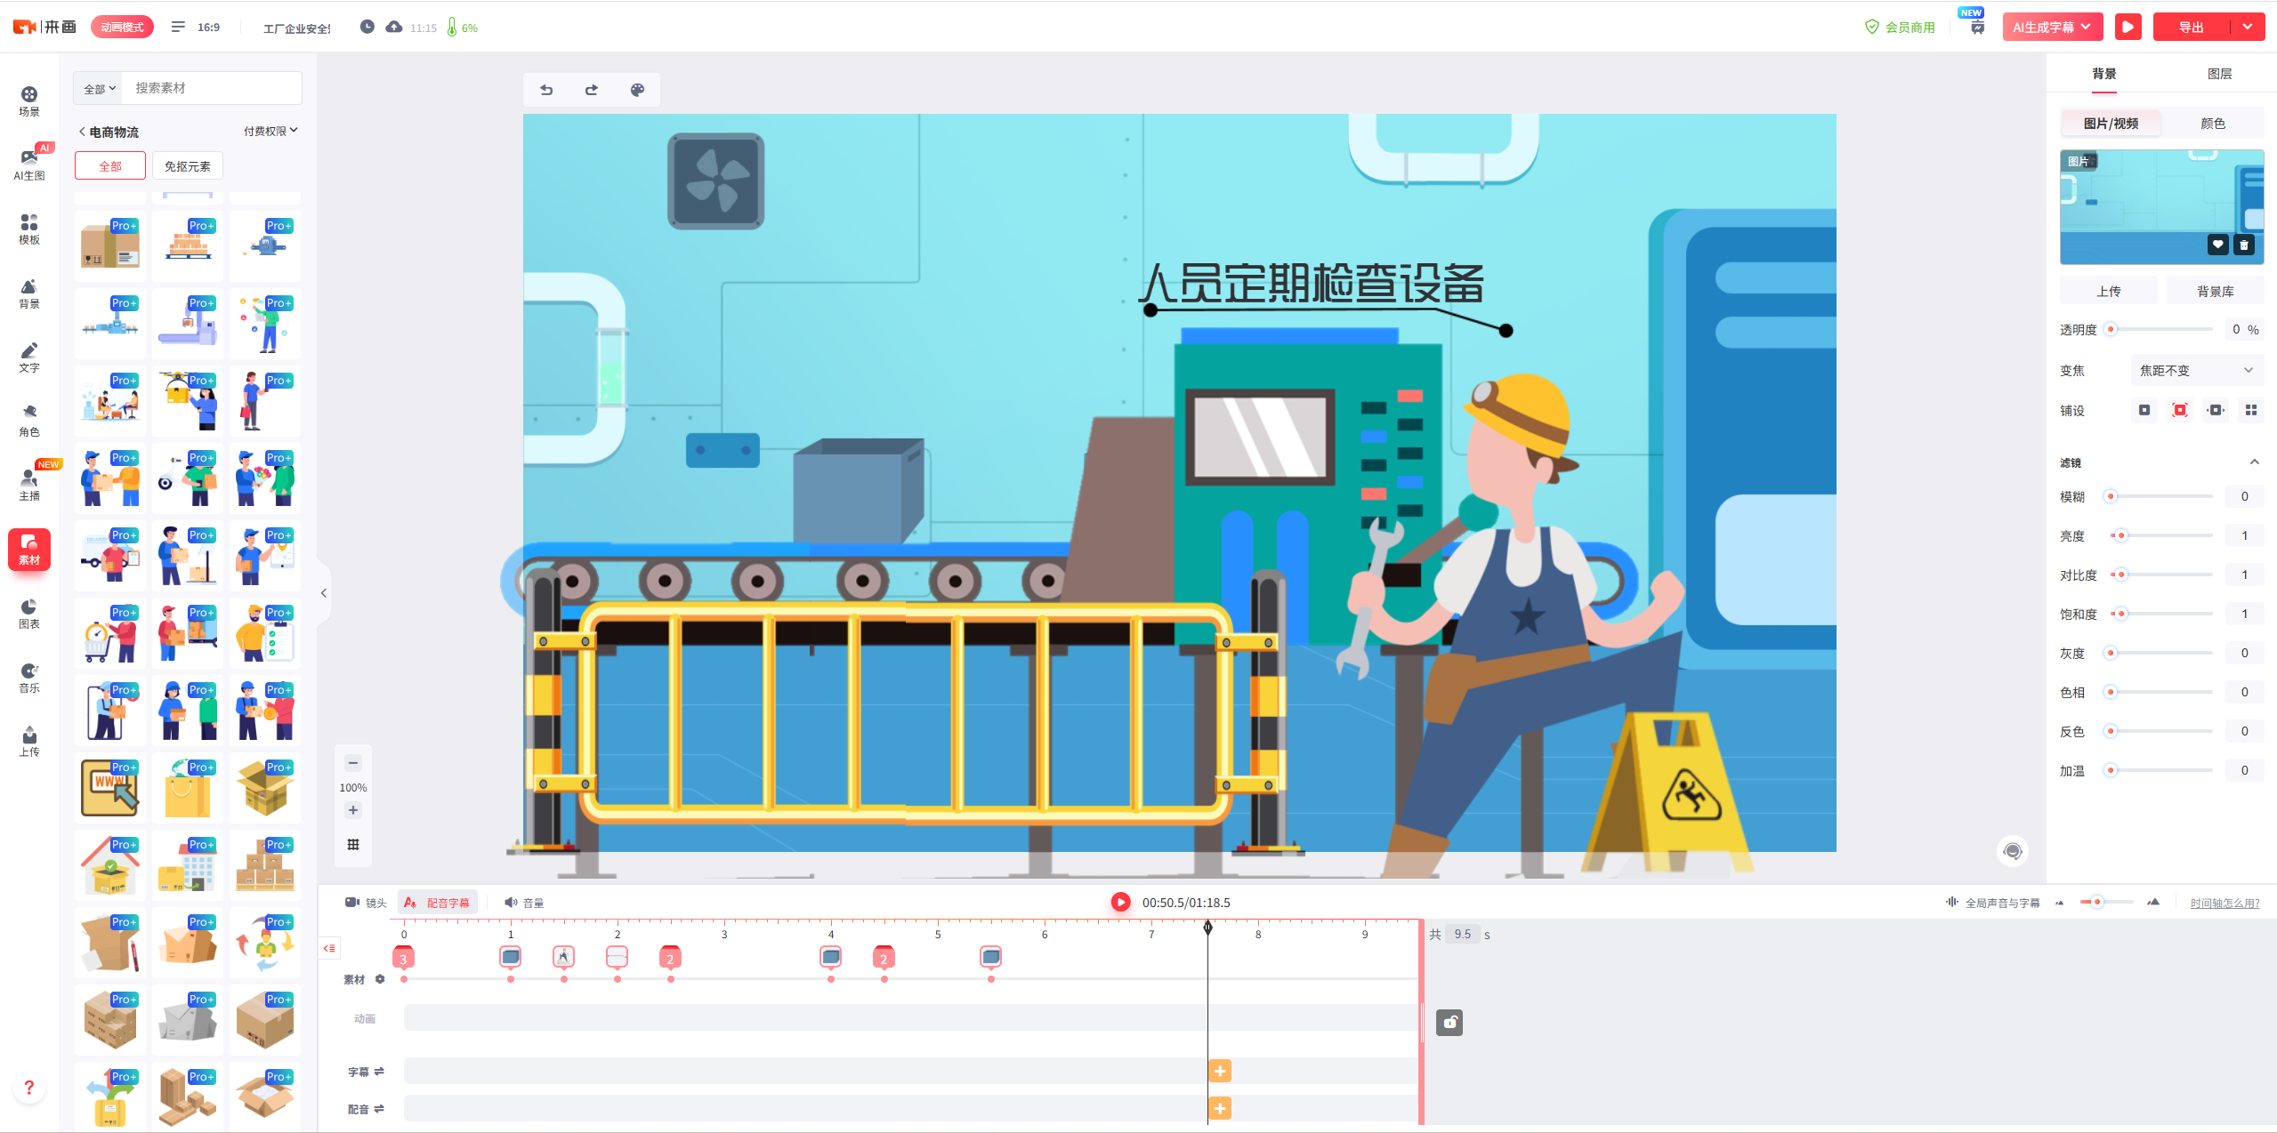Open the AI生成字幕 dropdown
Image resolution: width=2277 pixels, height=1133 pixels.
click(x=2052, y=27)
